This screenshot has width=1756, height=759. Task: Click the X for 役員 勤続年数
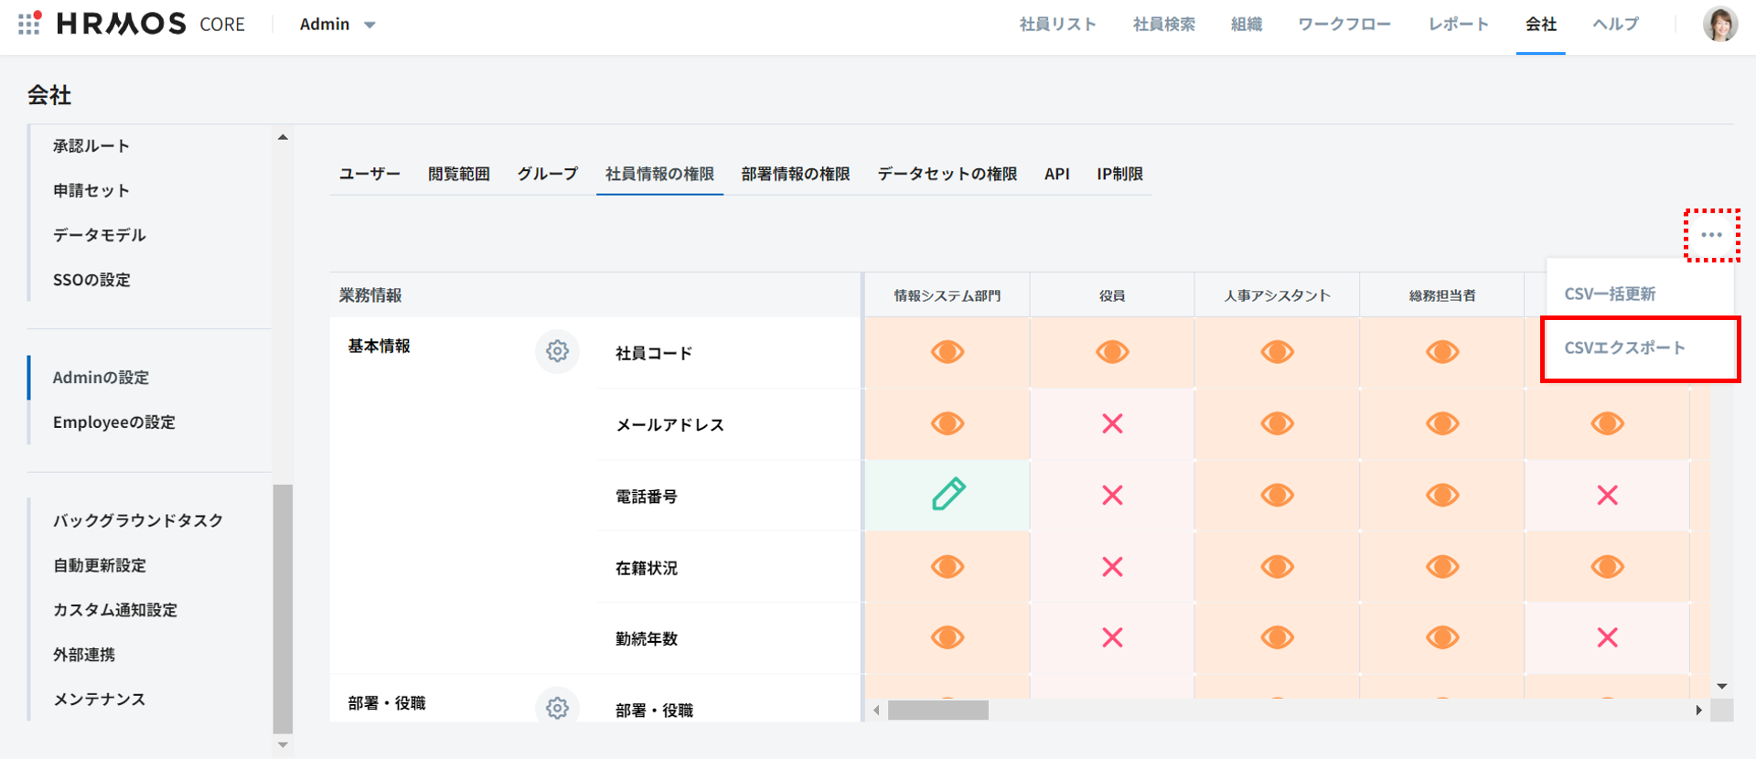click(1112, 637)
